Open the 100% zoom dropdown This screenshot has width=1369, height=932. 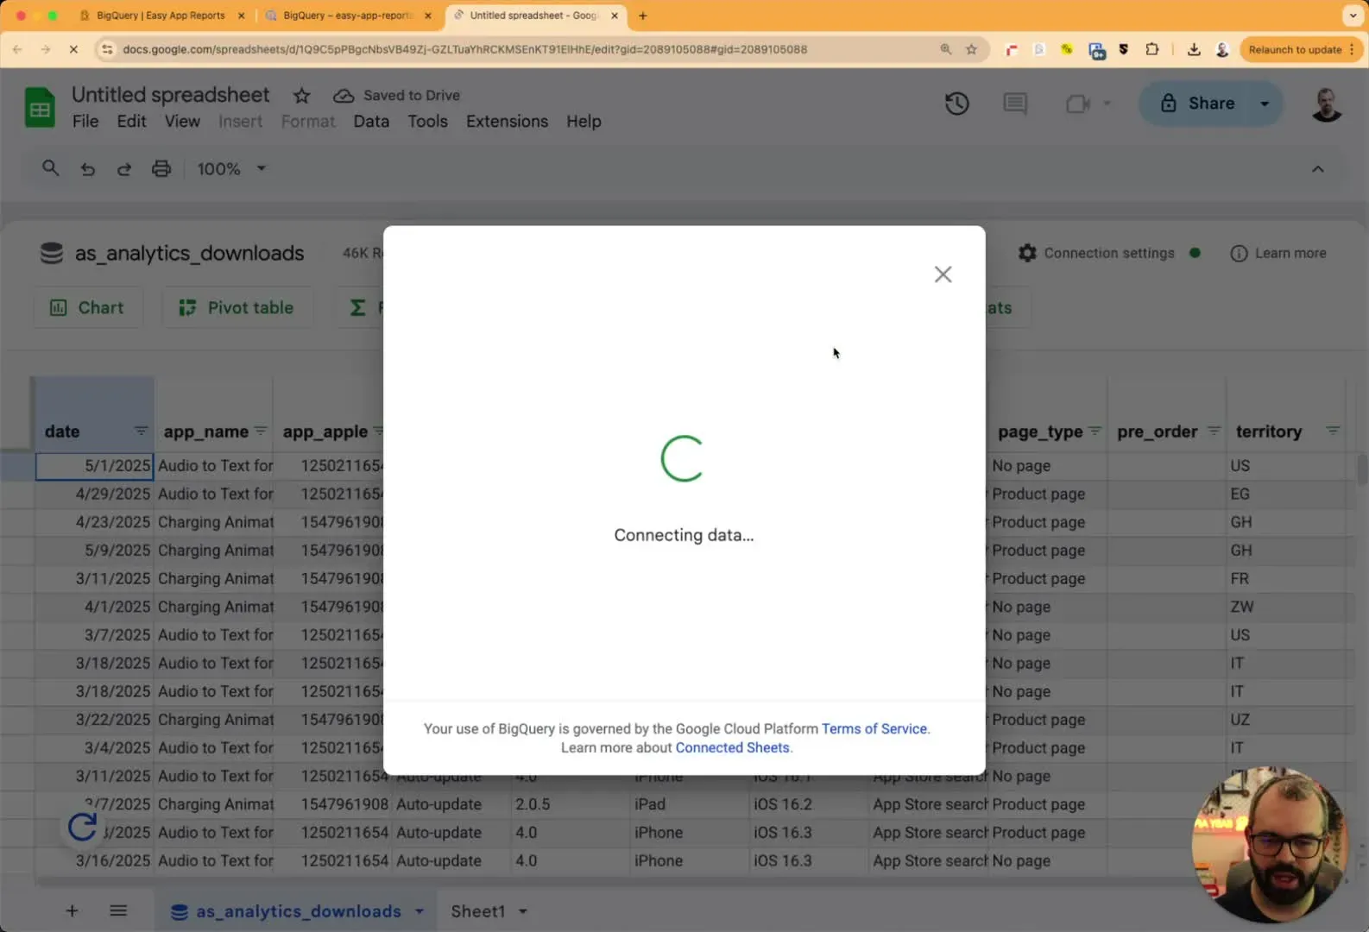point(230,169)
